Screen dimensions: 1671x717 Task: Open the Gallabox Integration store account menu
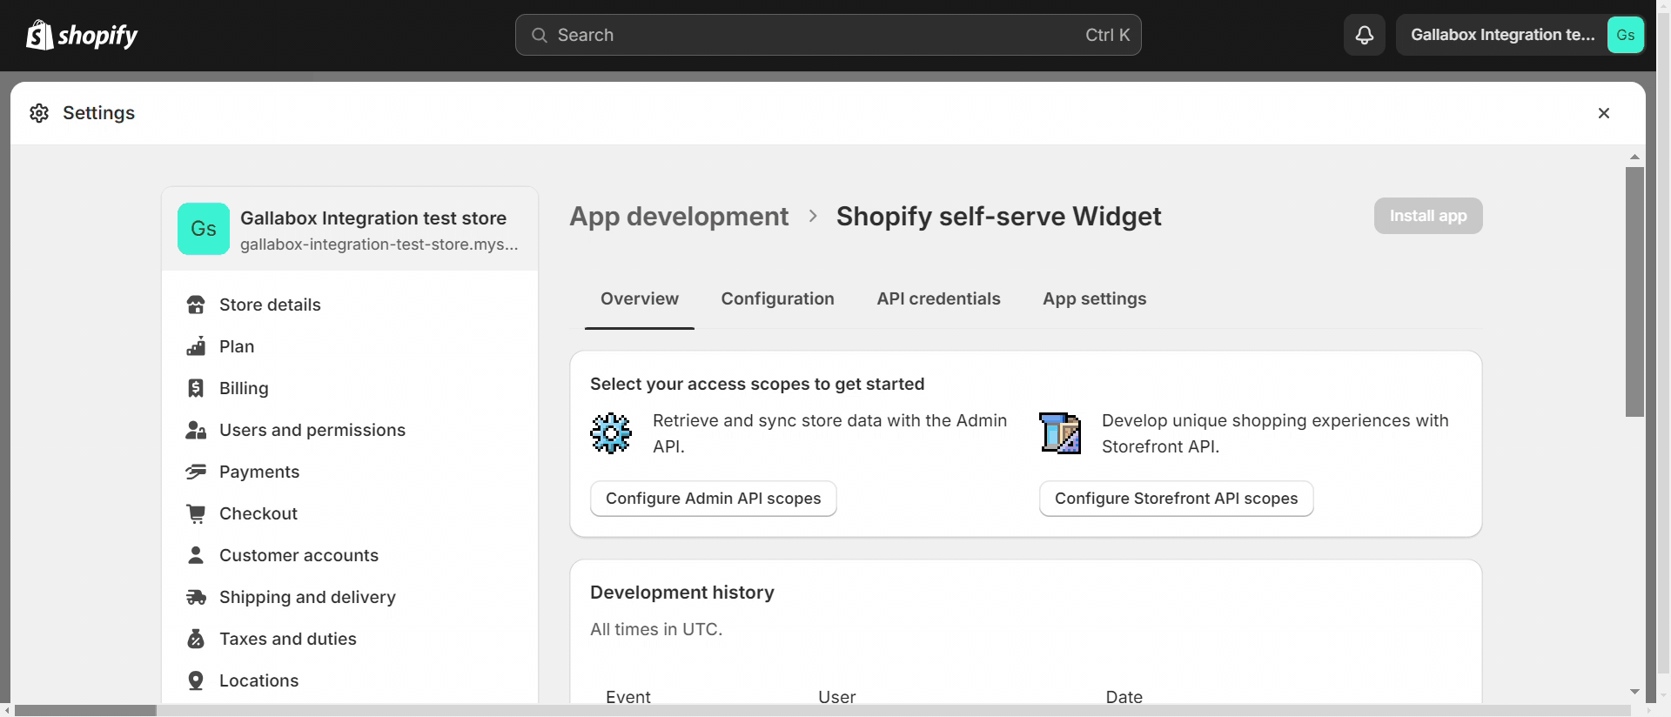pos(1520,35)
